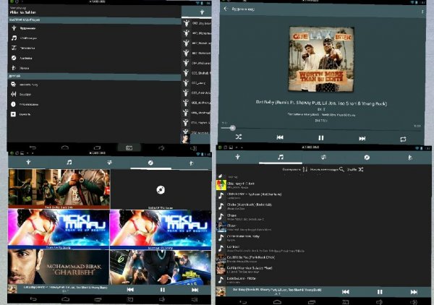Open the music-note Songs entry in drawer
Screen dimensions: 434x305
click(94, 38)
